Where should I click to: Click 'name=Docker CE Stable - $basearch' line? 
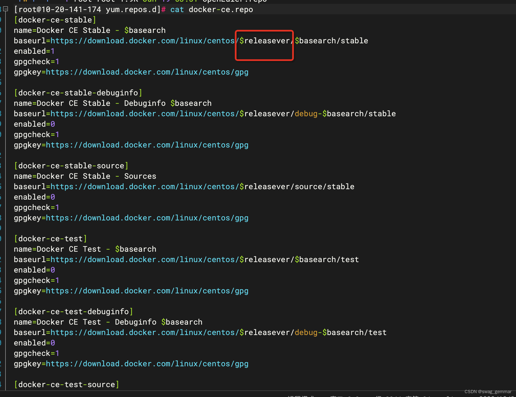tap(90, 30)
